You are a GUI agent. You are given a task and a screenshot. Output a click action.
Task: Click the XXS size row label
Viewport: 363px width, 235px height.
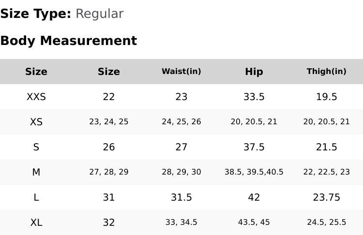[36, 97]
